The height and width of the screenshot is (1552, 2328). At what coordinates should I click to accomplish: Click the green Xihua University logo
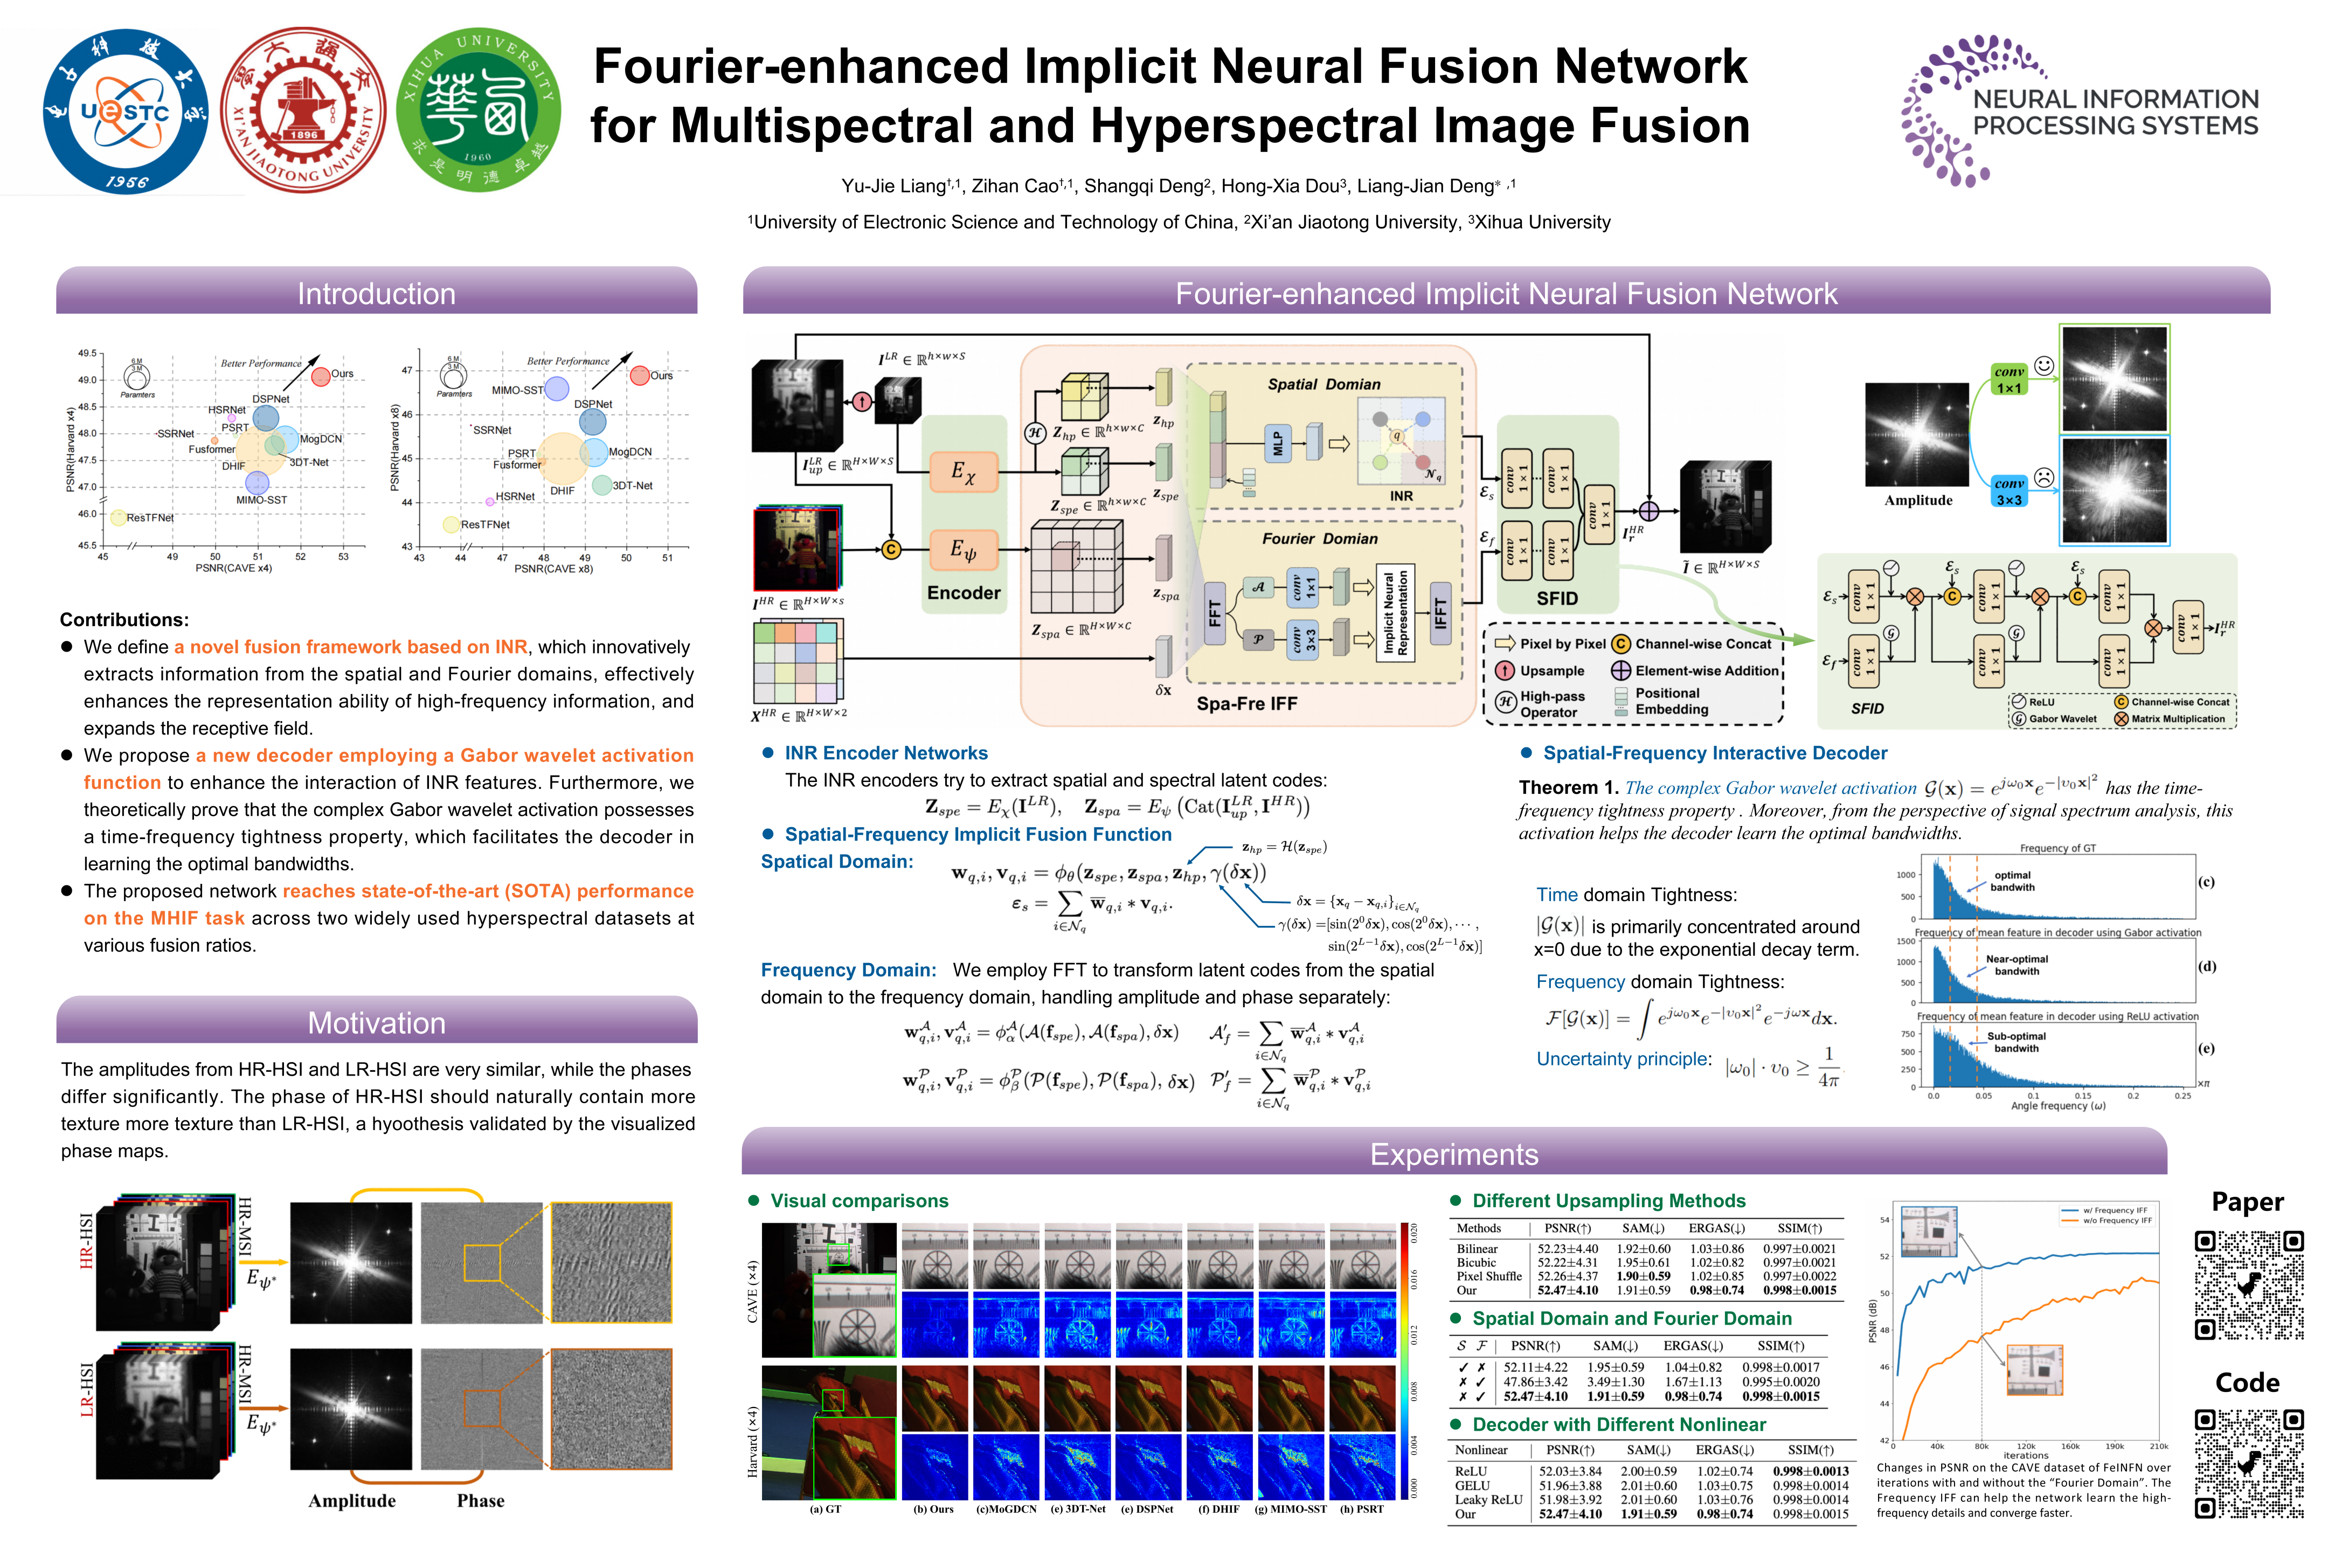(479, 111)
